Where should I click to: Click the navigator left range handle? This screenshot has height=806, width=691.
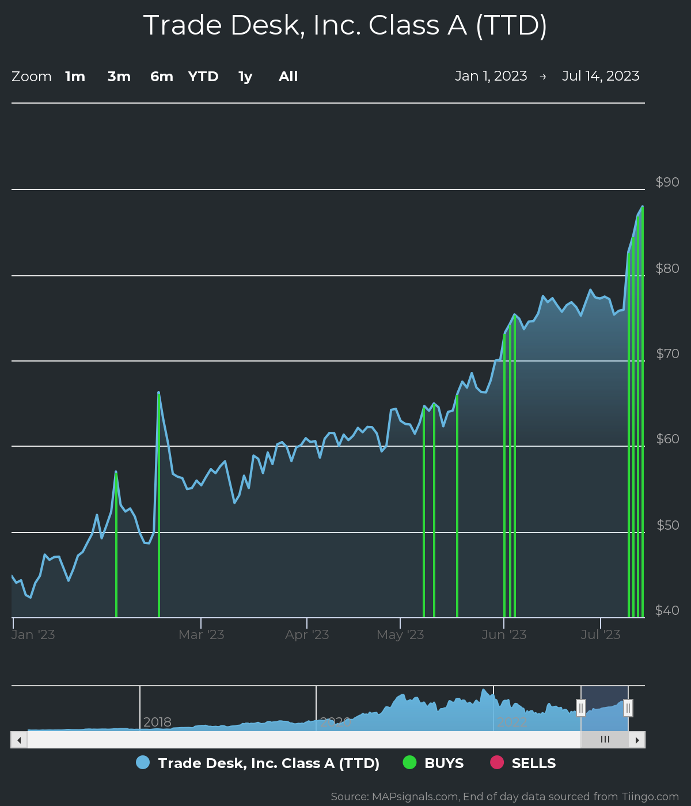(x=581, y=708)
